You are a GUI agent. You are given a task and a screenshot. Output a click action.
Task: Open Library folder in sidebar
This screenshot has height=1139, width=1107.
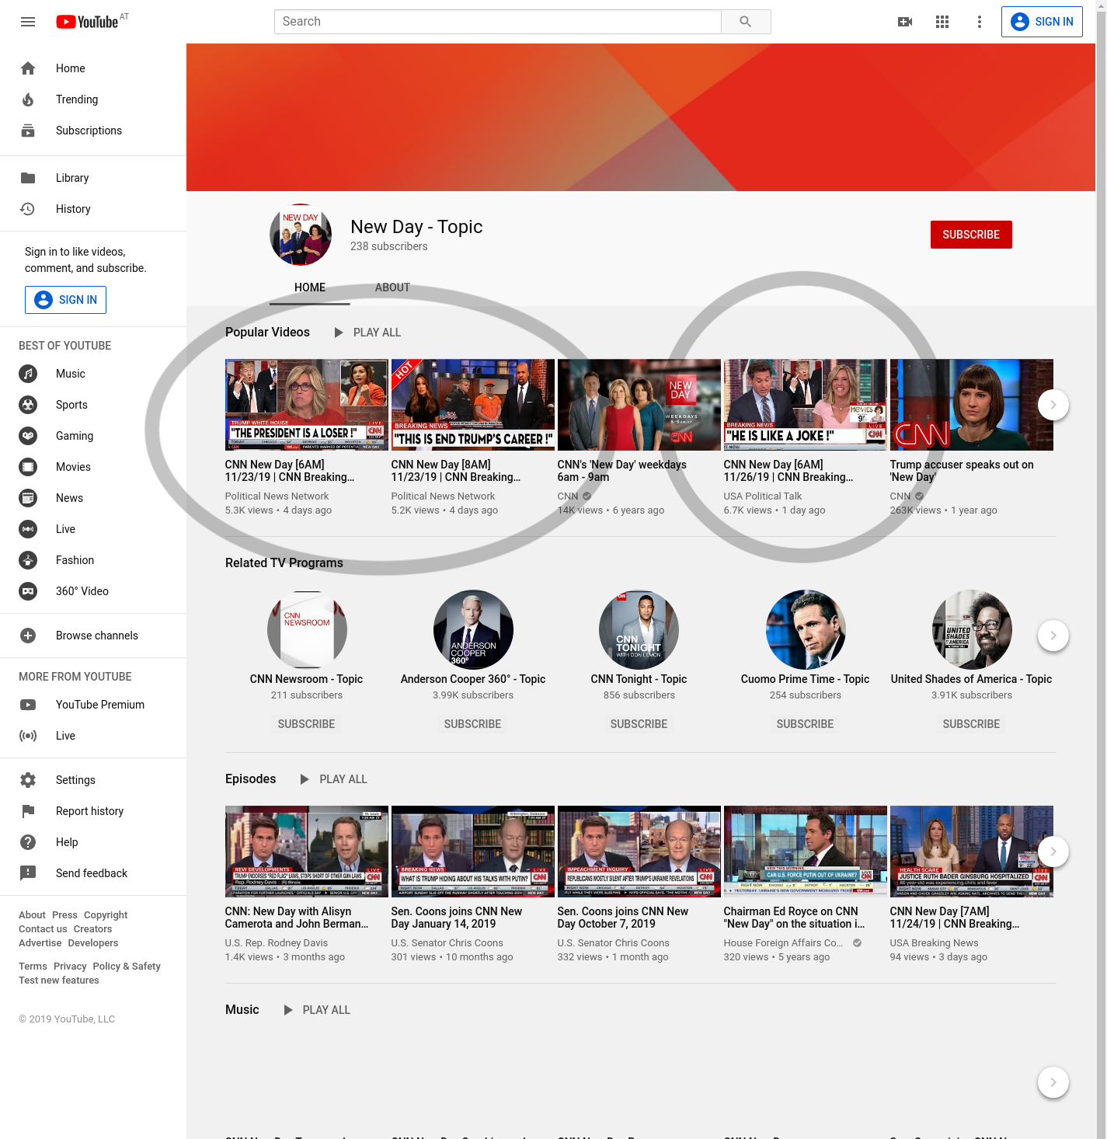coord(93,178)
